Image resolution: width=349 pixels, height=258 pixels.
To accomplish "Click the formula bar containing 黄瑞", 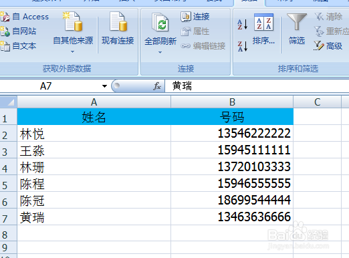I will point(257,86).
